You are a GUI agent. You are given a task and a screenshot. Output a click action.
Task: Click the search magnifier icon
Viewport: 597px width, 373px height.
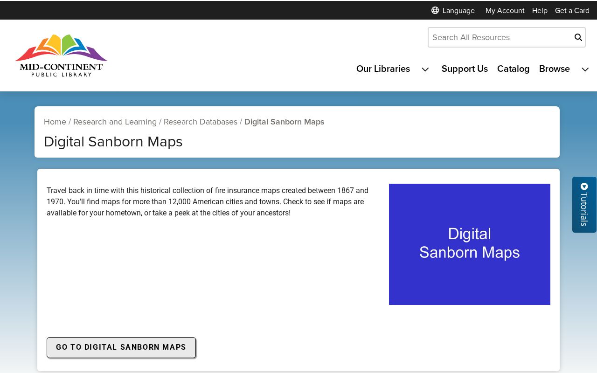578,37
